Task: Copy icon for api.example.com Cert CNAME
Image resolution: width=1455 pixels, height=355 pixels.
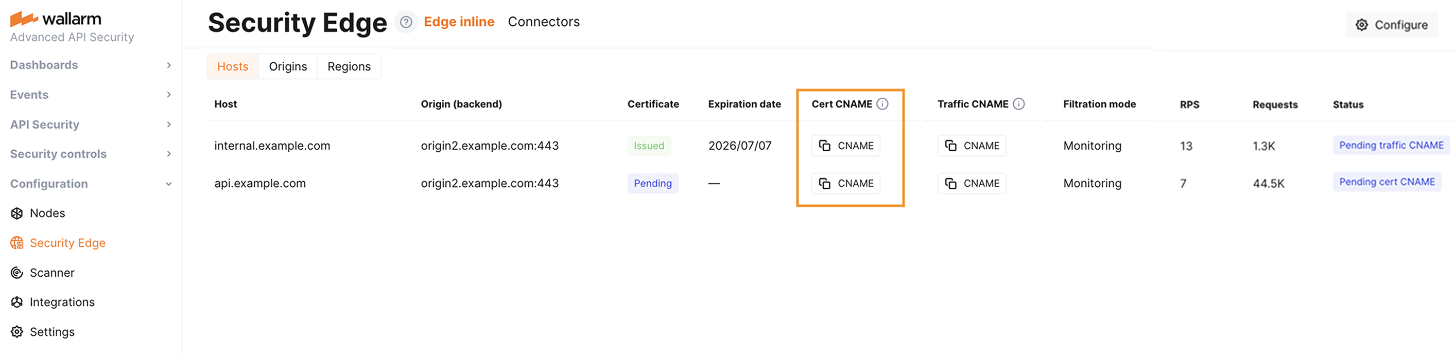Action: (x=825, y=184)
